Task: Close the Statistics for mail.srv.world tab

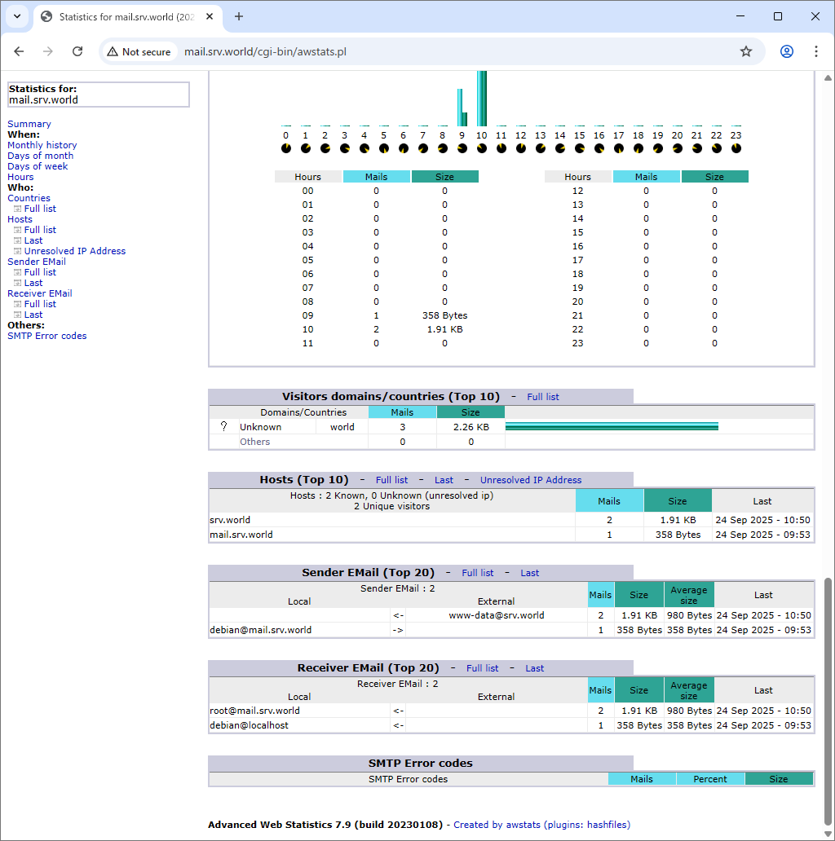Action: coord(210,16)
